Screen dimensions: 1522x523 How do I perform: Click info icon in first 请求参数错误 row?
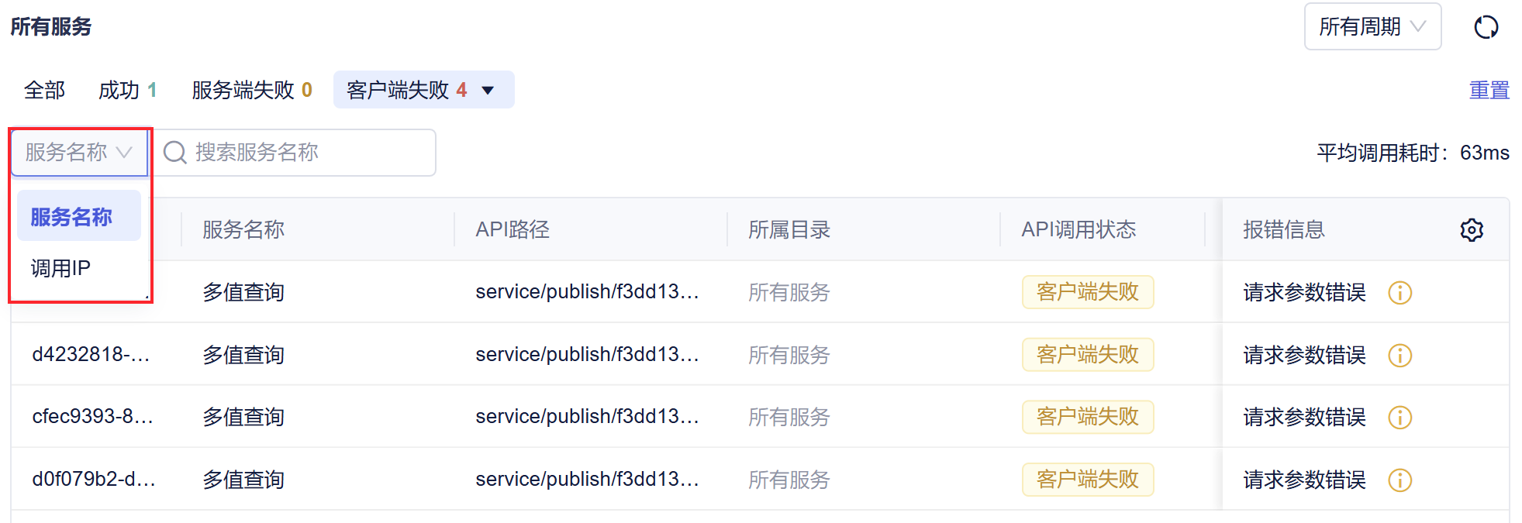click(x=1399, y=293)
